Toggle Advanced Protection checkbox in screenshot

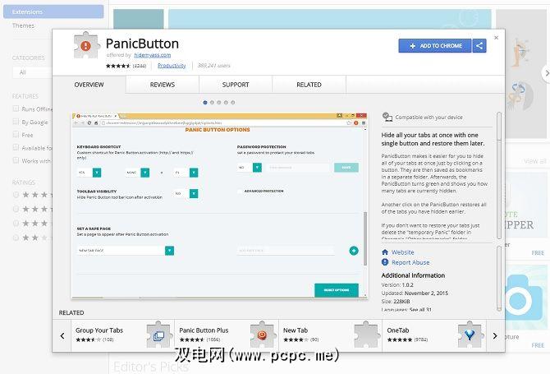(x=240, y=192)
